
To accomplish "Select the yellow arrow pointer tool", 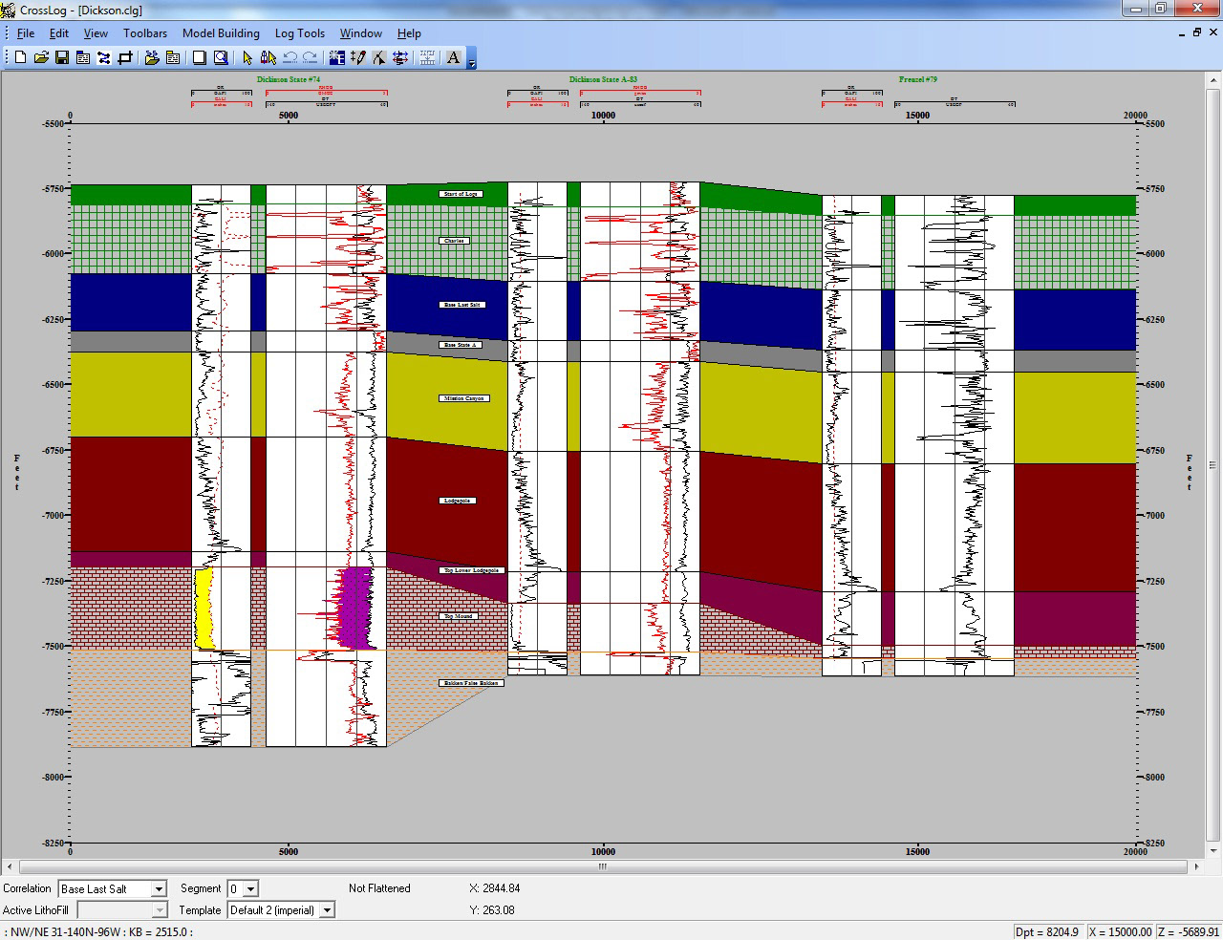I will tap(247, 57).
